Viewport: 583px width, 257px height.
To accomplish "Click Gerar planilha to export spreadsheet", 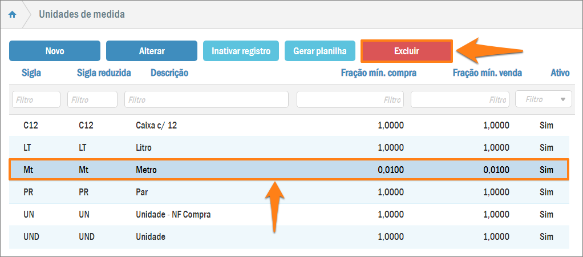I will coord(319,51).
